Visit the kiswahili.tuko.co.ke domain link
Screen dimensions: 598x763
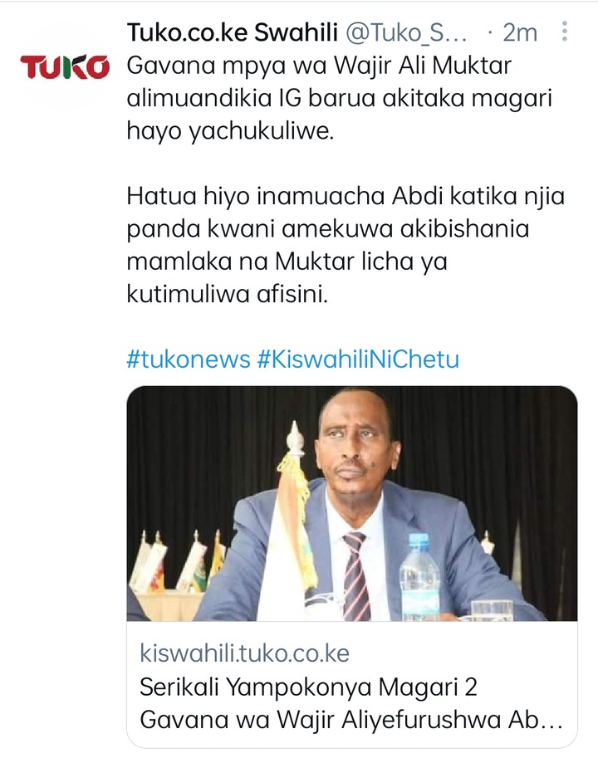click(244, 653)
